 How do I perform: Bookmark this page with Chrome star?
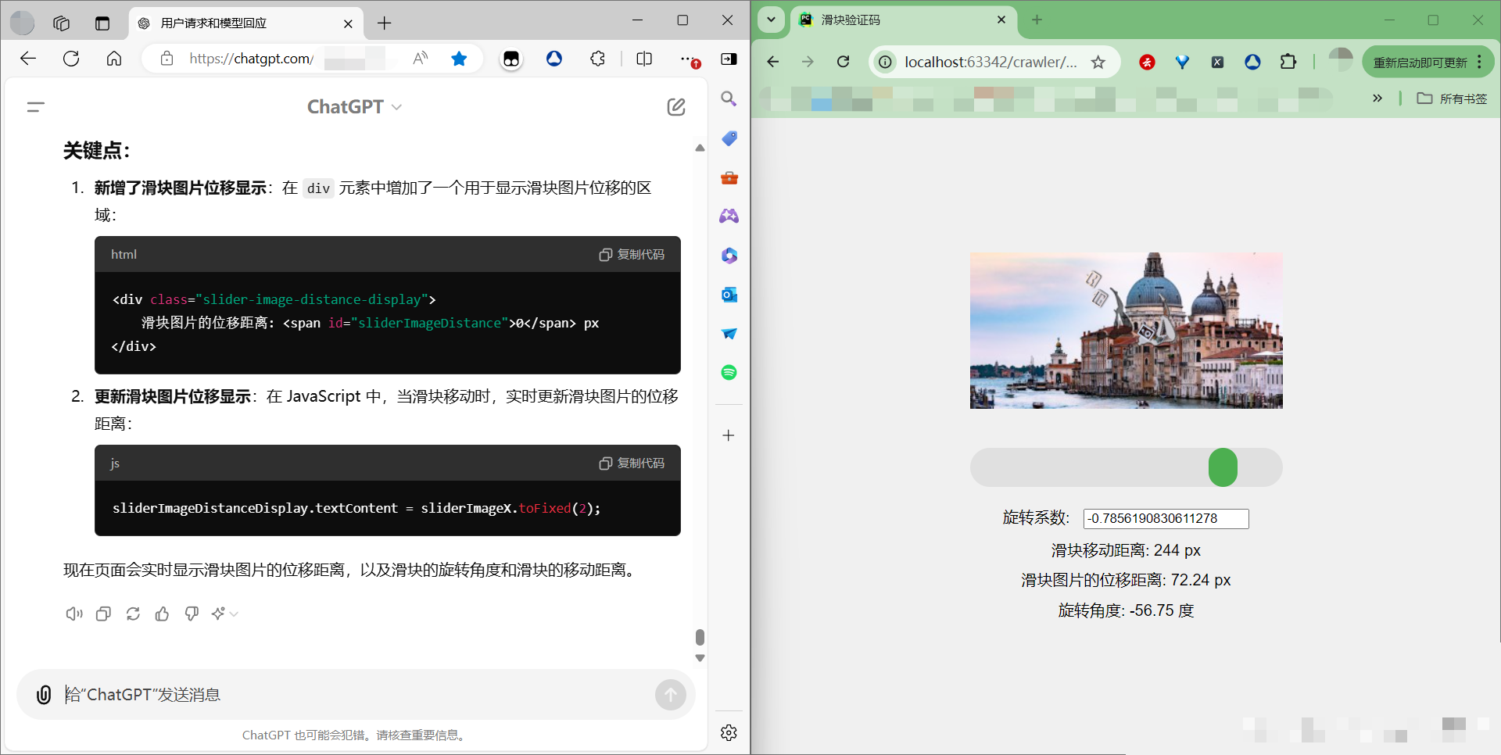click(1098, 62)
